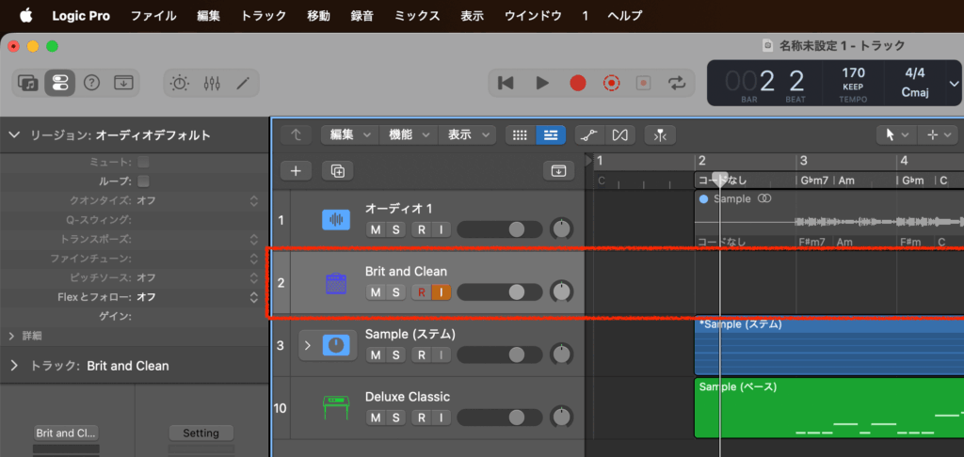964x457 pixels.
Task: Open the ヘルプ menu
Action: pos(625,16)
